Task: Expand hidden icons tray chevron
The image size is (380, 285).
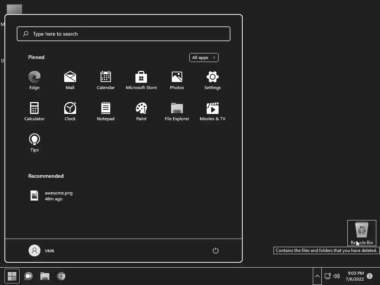Action: click(317, 276)
